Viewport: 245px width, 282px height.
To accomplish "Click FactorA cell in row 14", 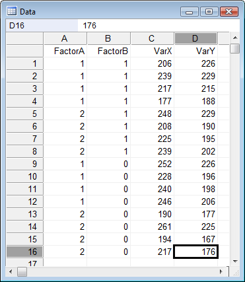I will [65, 227].
